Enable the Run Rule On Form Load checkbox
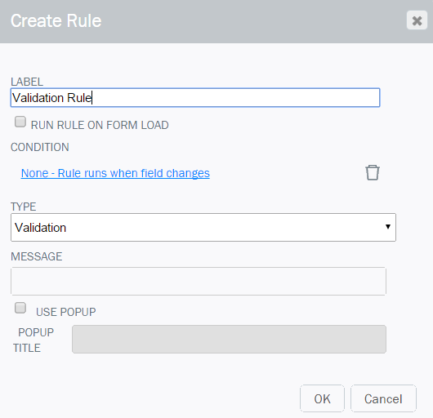The width and height of the screenshot is (433, 418). pyautogui.click(x=20, y=122)
